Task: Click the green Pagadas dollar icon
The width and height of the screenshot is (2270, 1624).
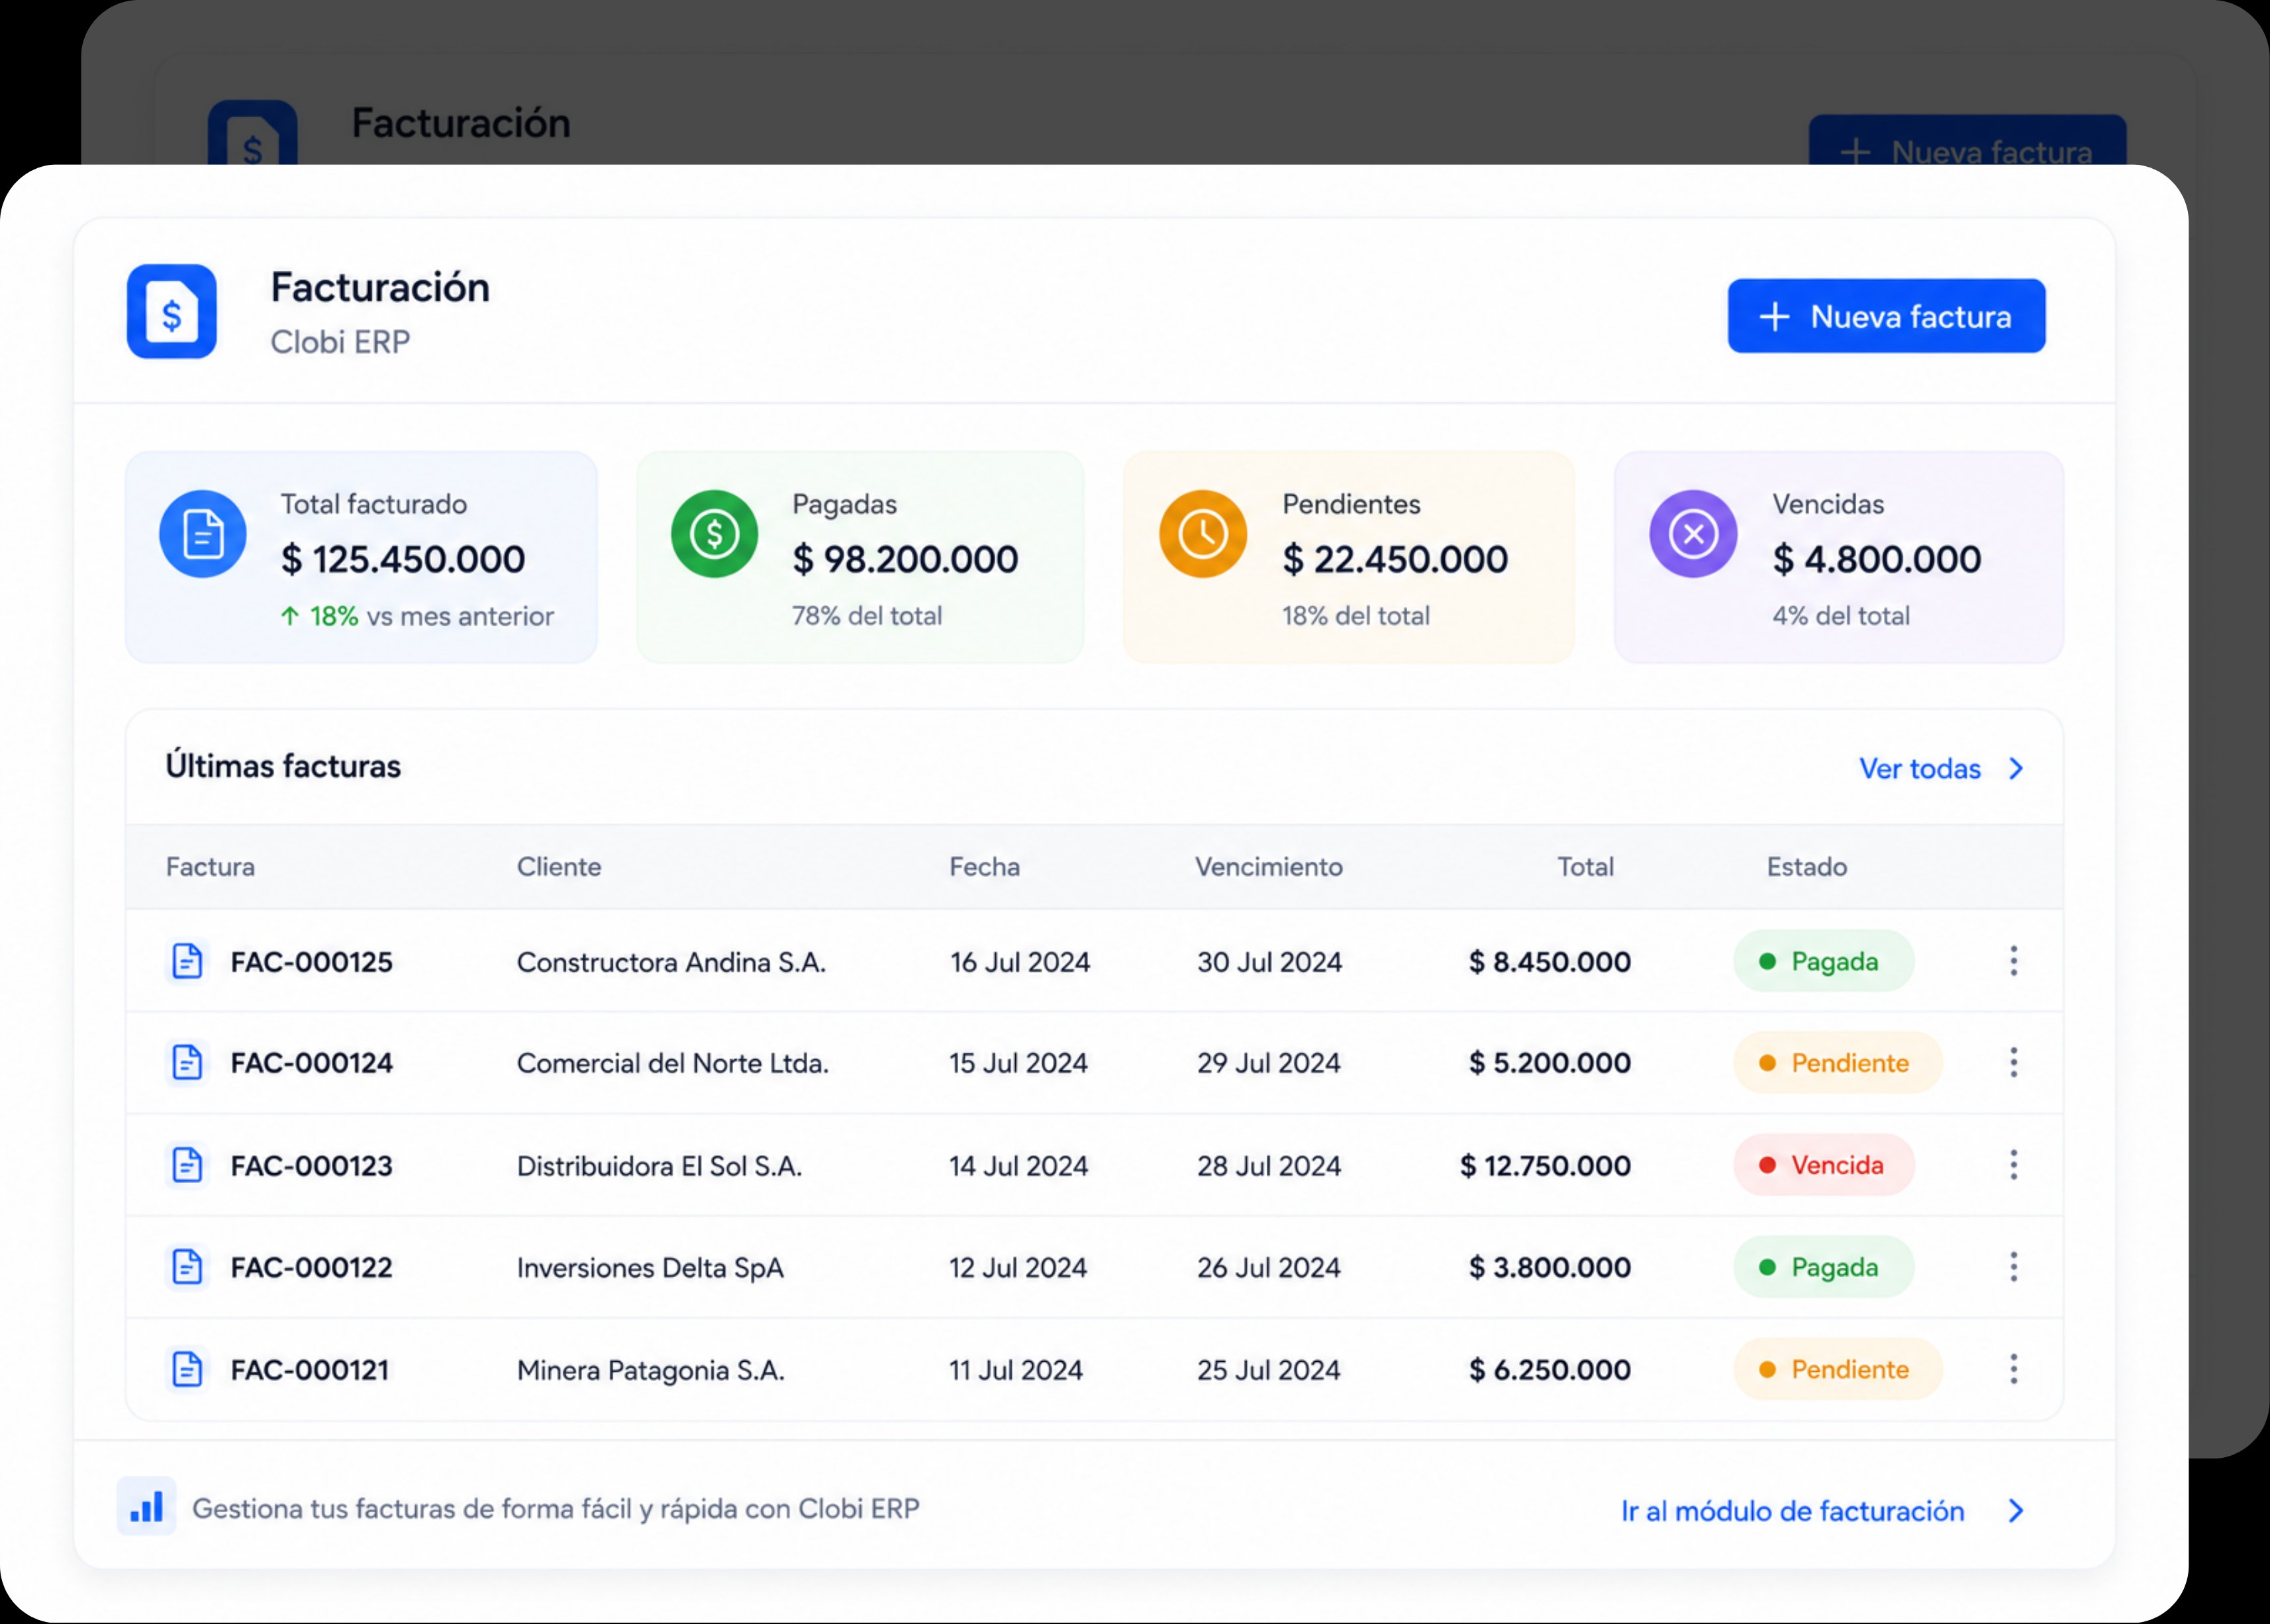Action: click(714, 534)
